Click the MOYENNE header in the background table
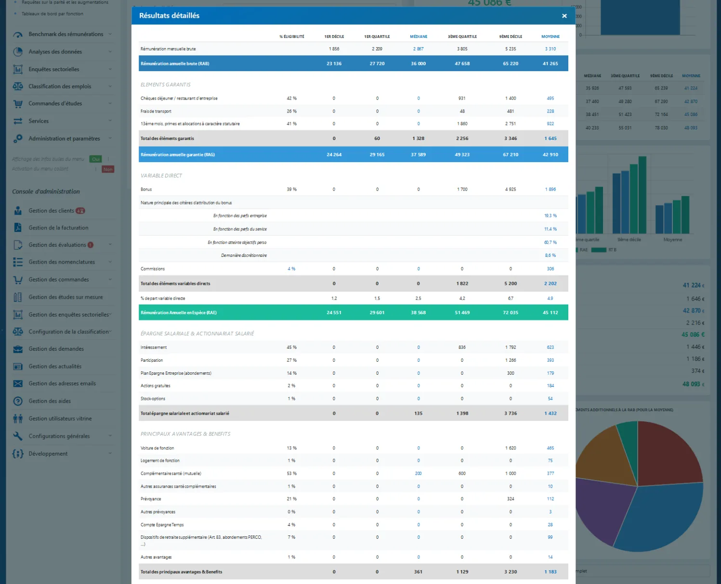The height and width of the screenshot is (584, 721). pyautogui.click(x=691, y=76)
